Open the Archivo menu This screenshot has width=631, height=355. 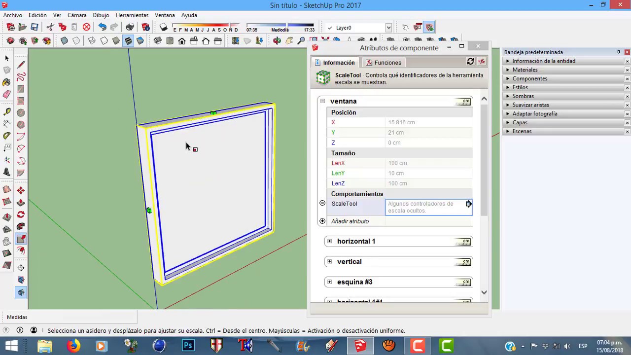coord(13,15)
